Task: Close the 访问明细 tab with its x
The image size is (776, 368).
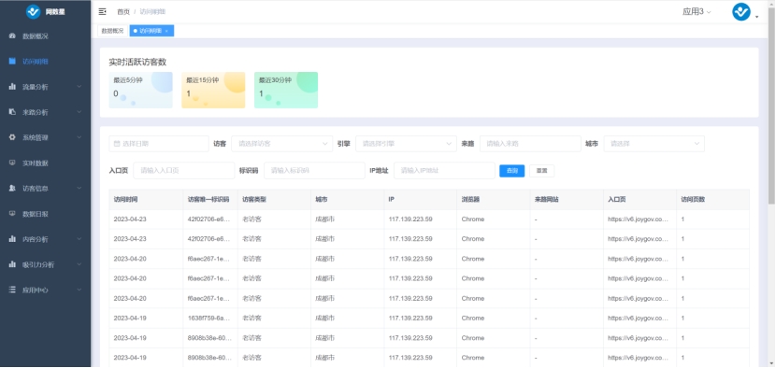Action: click(166, 31)
